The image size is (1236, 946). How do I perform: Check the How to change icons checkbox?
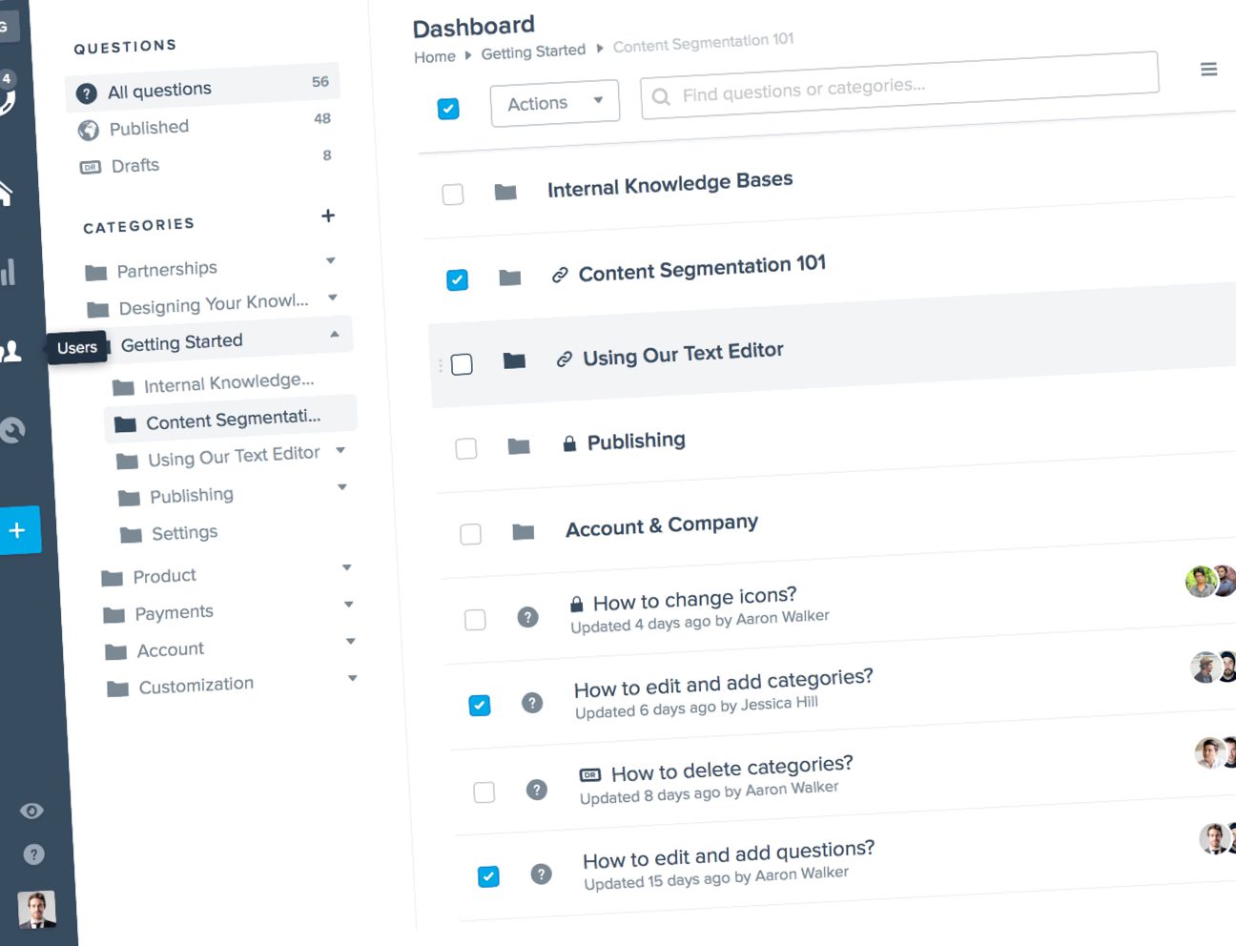click(475, 620)
